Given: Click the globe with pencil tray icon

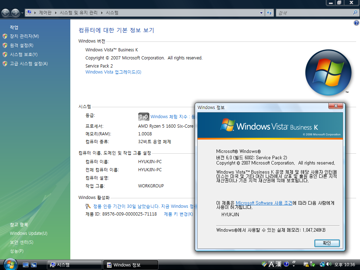Looking at the screenshot, I should (264, 264).
